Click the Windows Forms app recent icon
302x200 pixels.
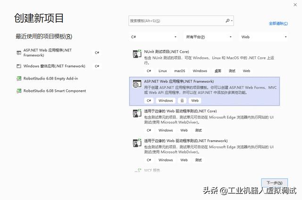(x=19, y=66)
